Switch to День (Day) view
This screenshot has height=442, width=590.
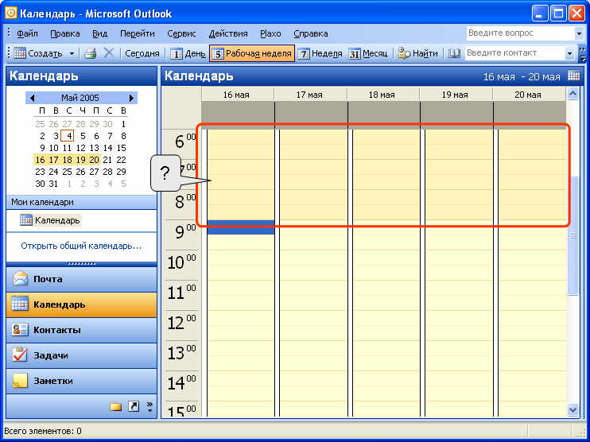(188, 54)
